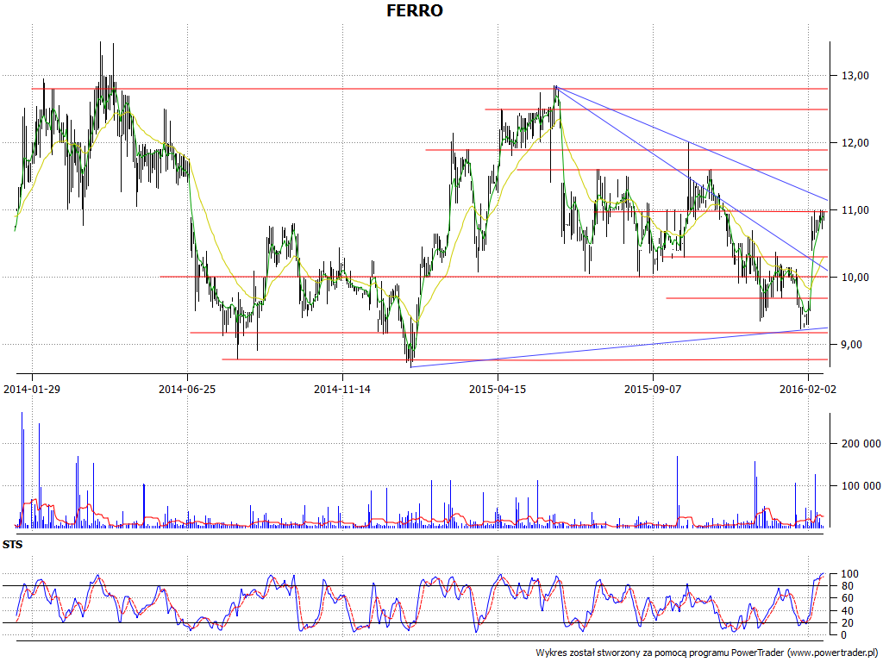Click the 2014-06-25 date label
This screenshot has height=662, width=883.
coord(187,389)
